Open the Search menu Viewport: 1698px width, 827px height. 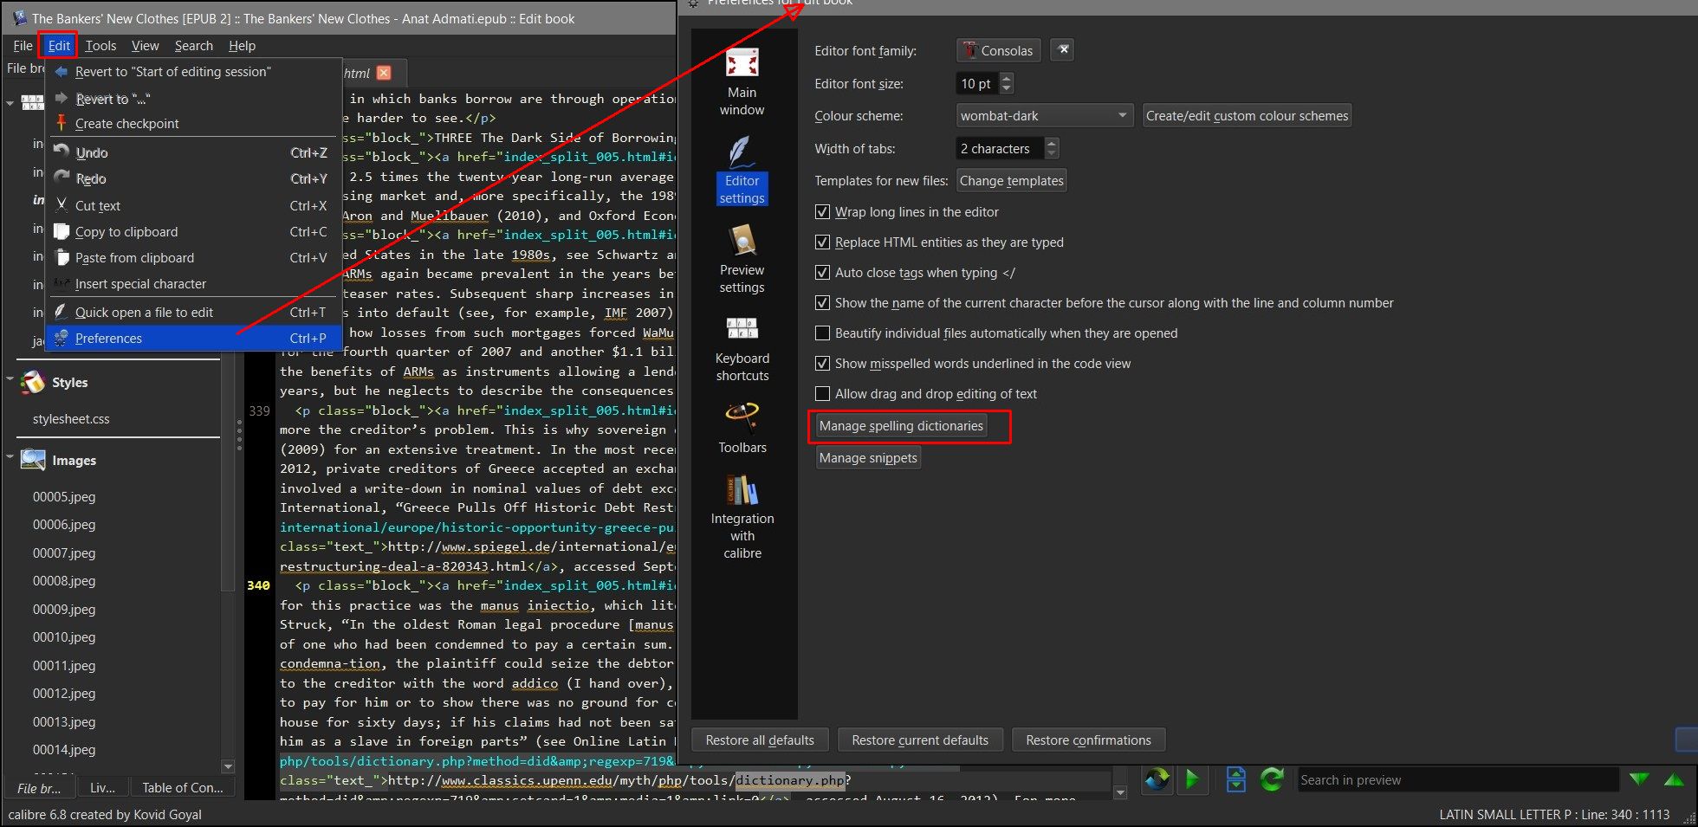[193, 46]
